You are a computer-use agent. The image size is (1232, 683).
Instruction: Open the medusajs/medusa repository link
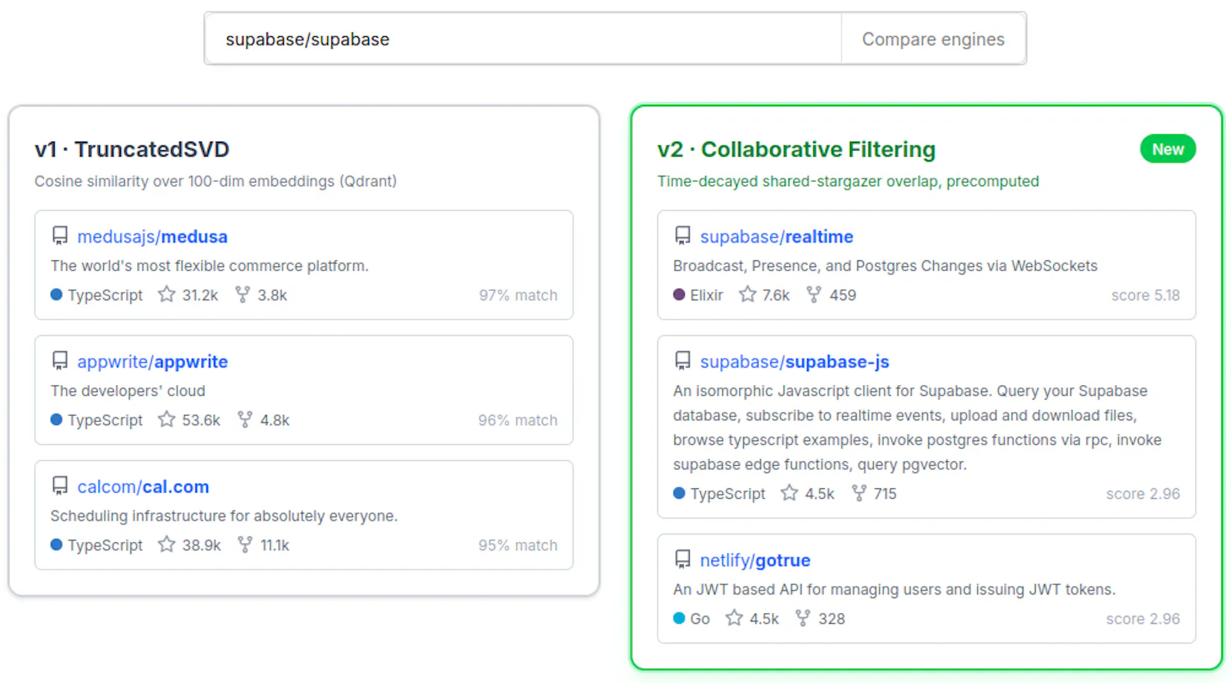pyautogui.click(x=152, y=236)
